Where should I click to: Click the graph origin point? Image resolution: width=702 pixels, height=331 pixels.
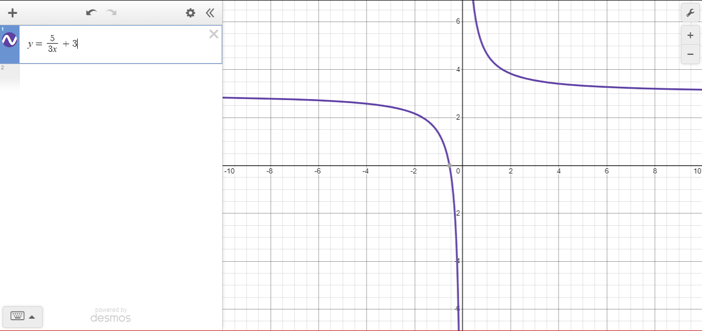462,165
